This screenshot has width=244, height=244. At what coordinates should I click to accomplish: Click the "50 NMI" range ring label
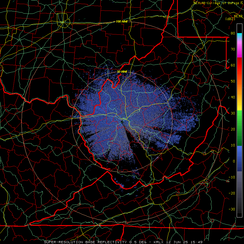pos(122,72)
